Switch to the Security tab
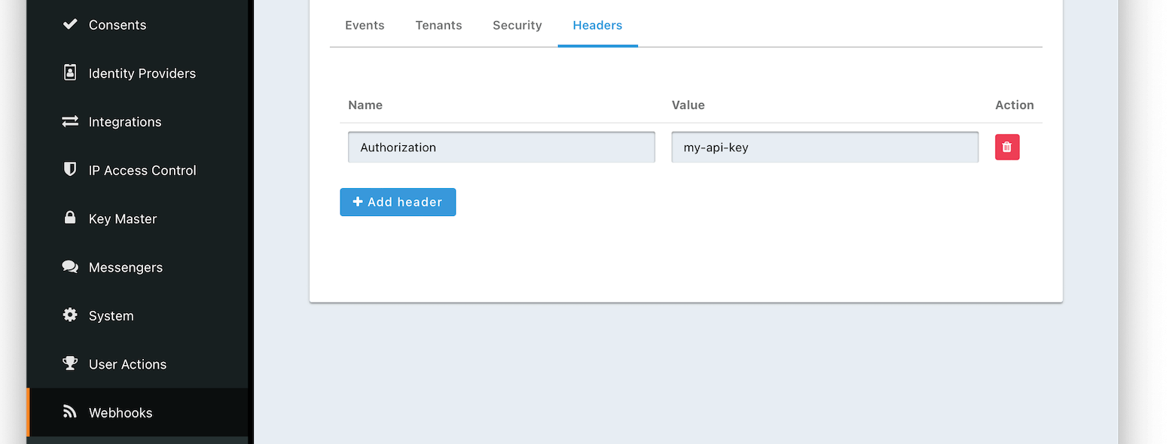 click(x=517, y=25)
